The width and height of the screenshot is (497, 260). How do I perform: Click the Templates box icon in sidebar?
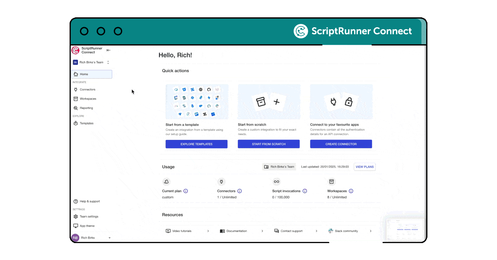point(76,123)
